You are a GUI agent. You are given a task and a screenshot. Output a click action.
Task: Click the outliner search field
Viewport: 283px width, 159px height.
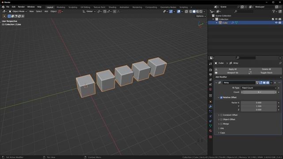pyautogui.click(x=244, y=11)
